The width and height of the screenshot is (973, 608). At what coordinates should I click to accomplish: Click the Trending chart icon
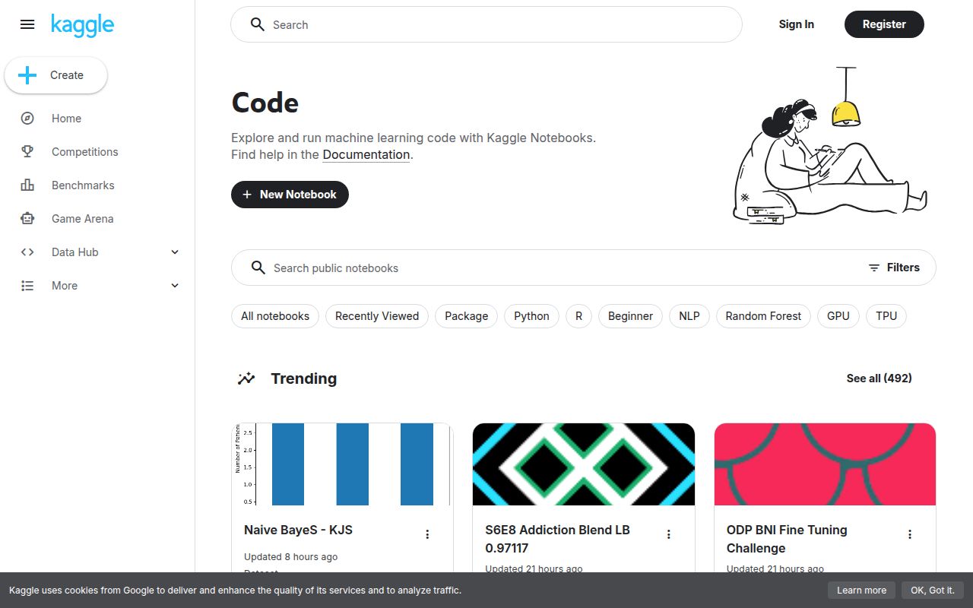(x=246, y=378)
